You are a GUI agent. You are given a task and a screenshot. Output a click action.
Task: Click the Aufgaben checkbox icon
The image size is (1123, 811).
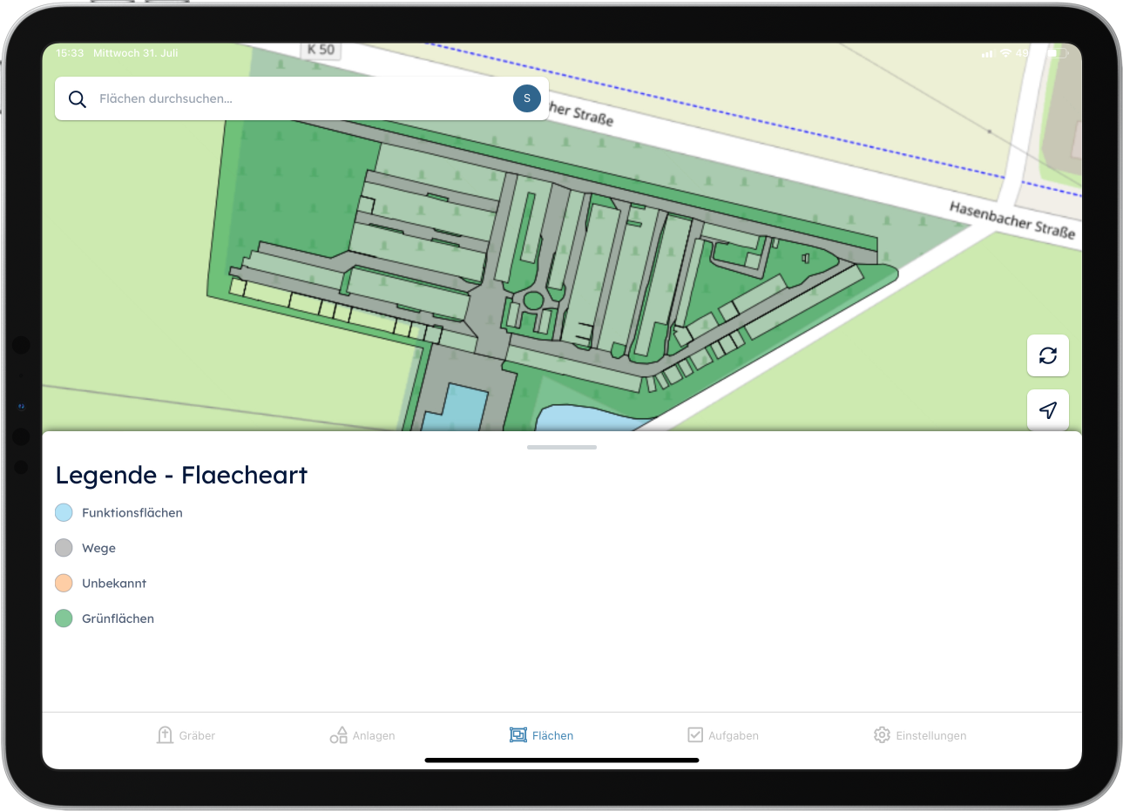694,735
